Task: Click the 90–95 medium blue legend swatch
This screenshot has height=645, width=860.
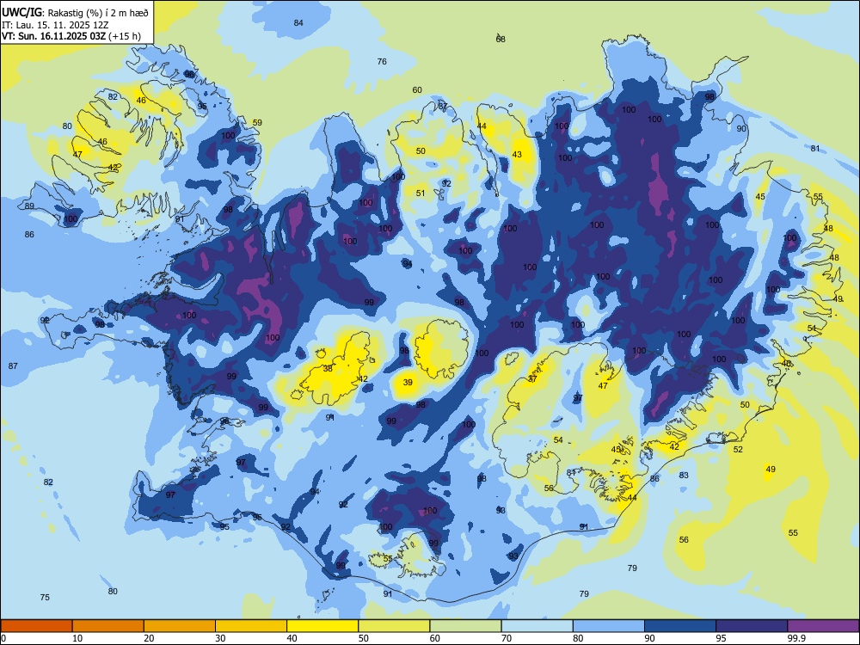Action: click(x=680, y=626)
